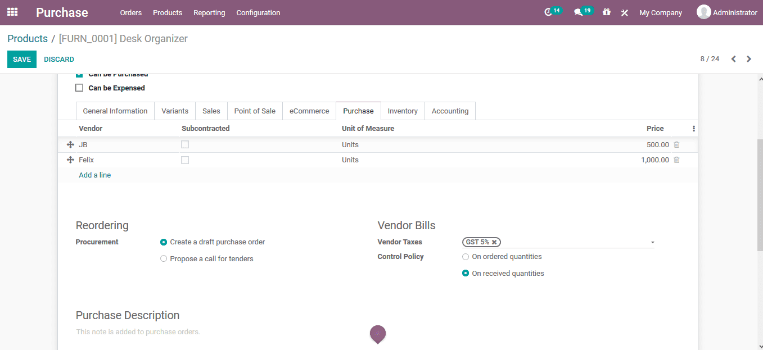Select Propose a call for tenders
The image size is (763, 350).
click(x=164, y=258)
